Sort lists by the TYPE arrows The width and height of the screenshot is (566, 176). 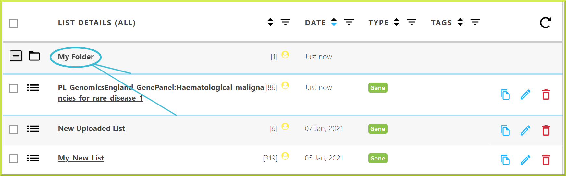pos(396,22)
